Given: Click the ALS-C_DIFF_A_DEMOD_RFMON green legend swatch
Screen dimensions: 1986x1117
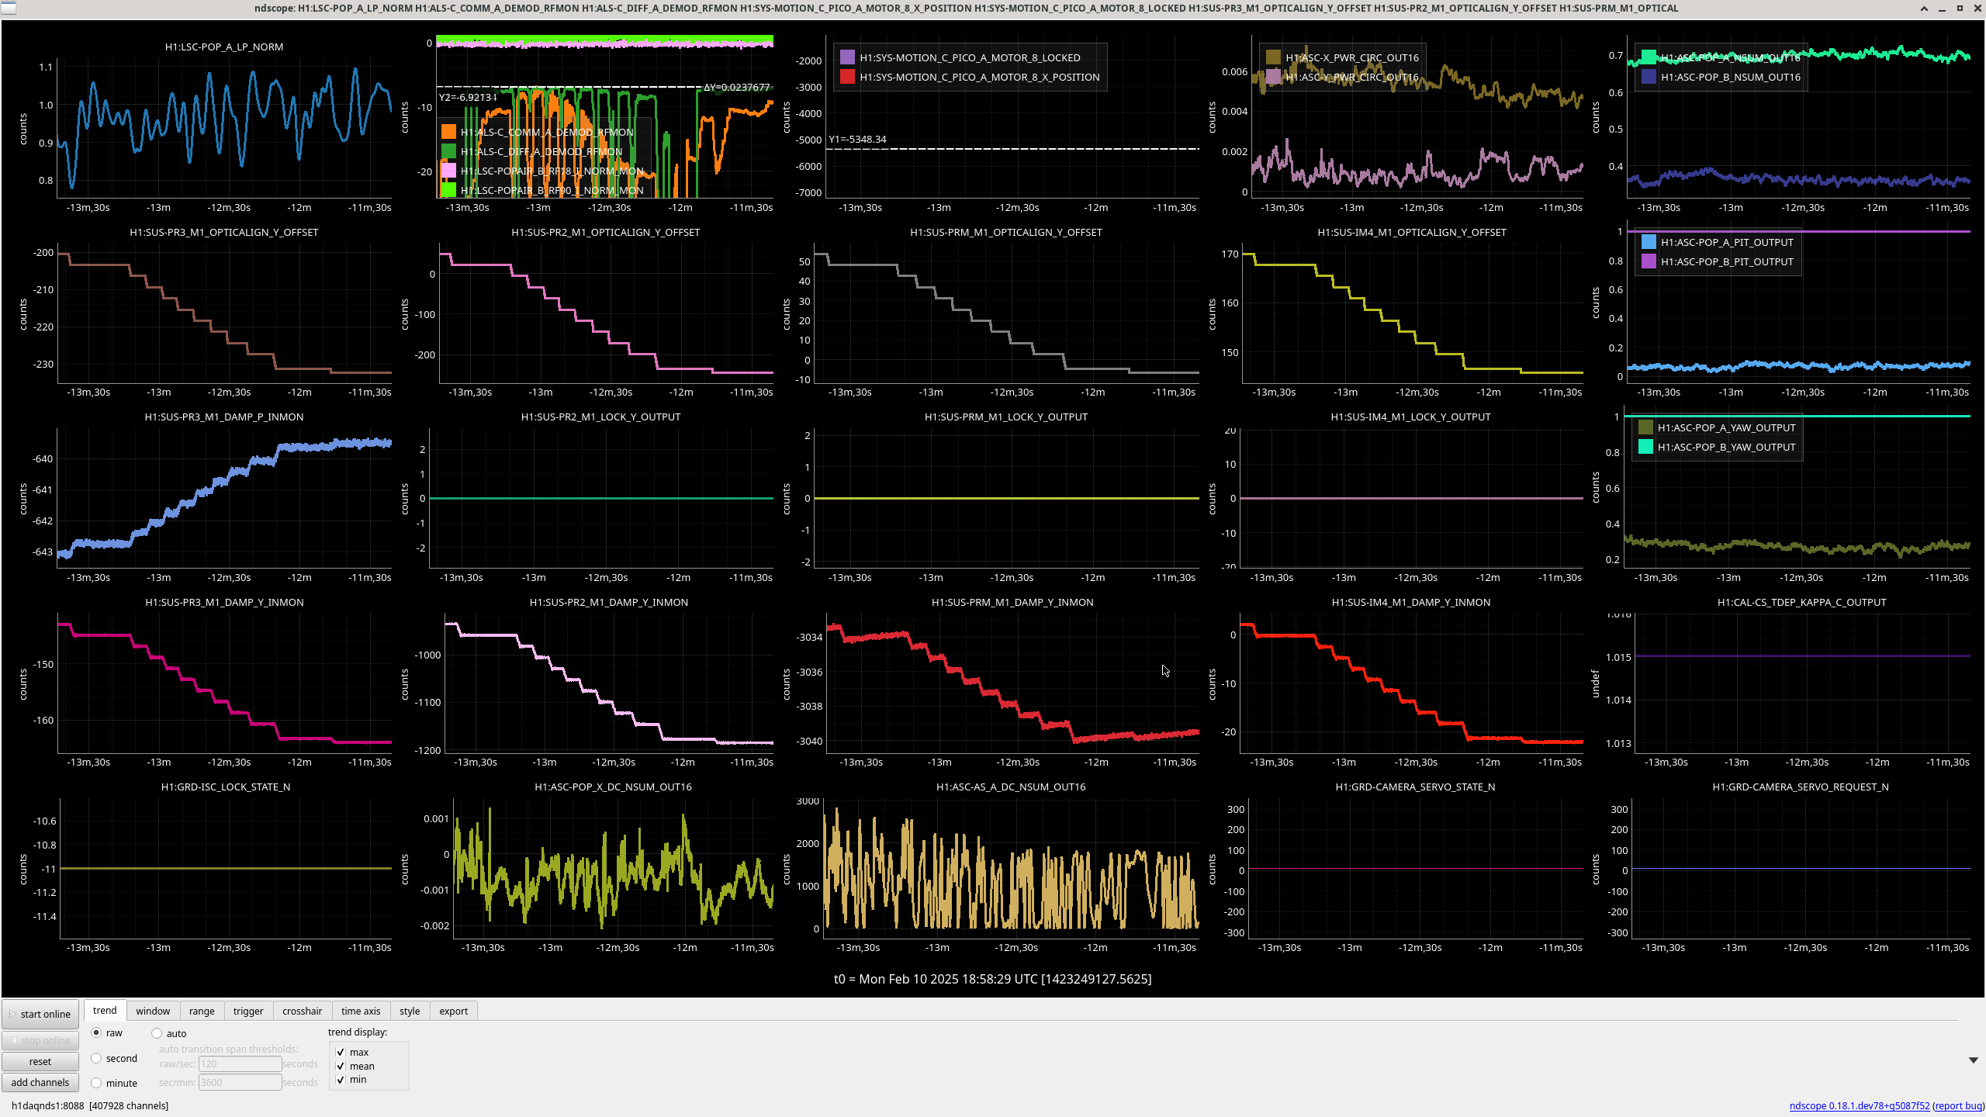Looking at the screenshot, I should [448, 151].
